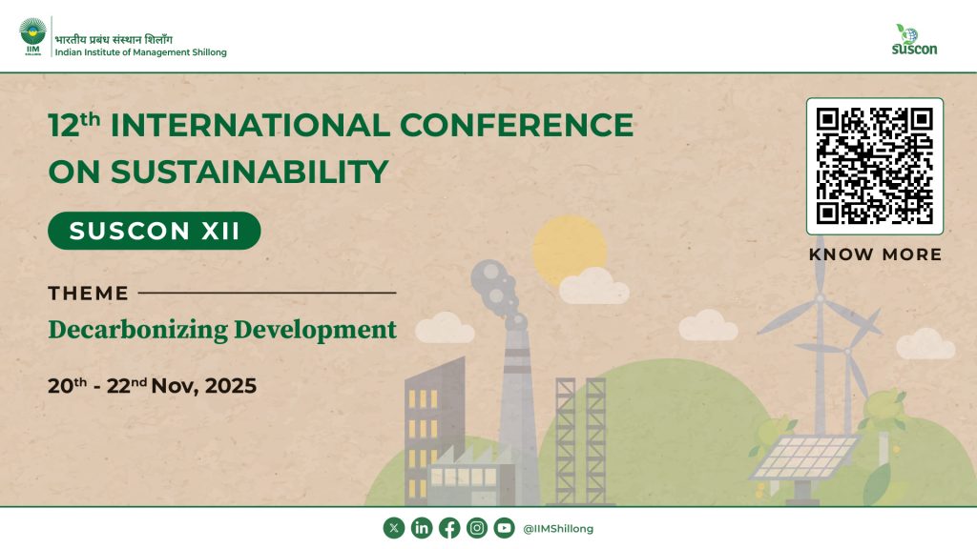Open the LinkedIn social icon
This screenshot has height=549, width=977.
coord(422,528)
